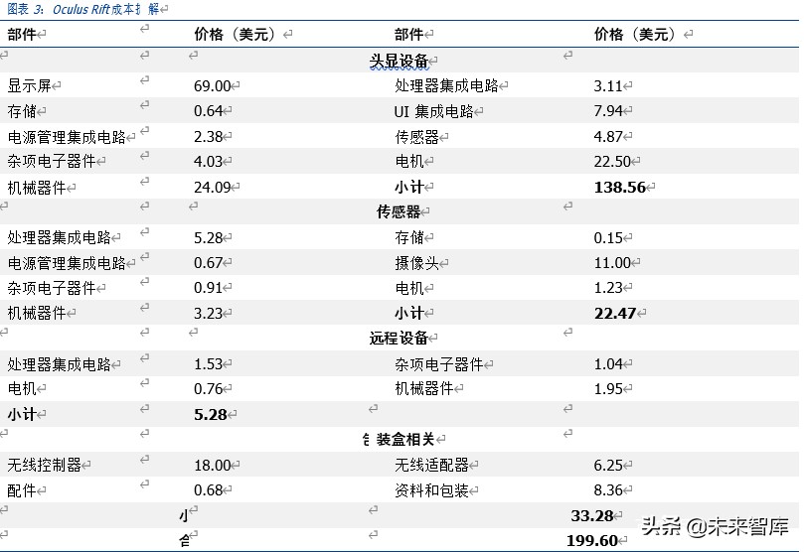Select the bold '传感器' section heading
Viewport: 804px width, 552px height.
pos(399,211)
